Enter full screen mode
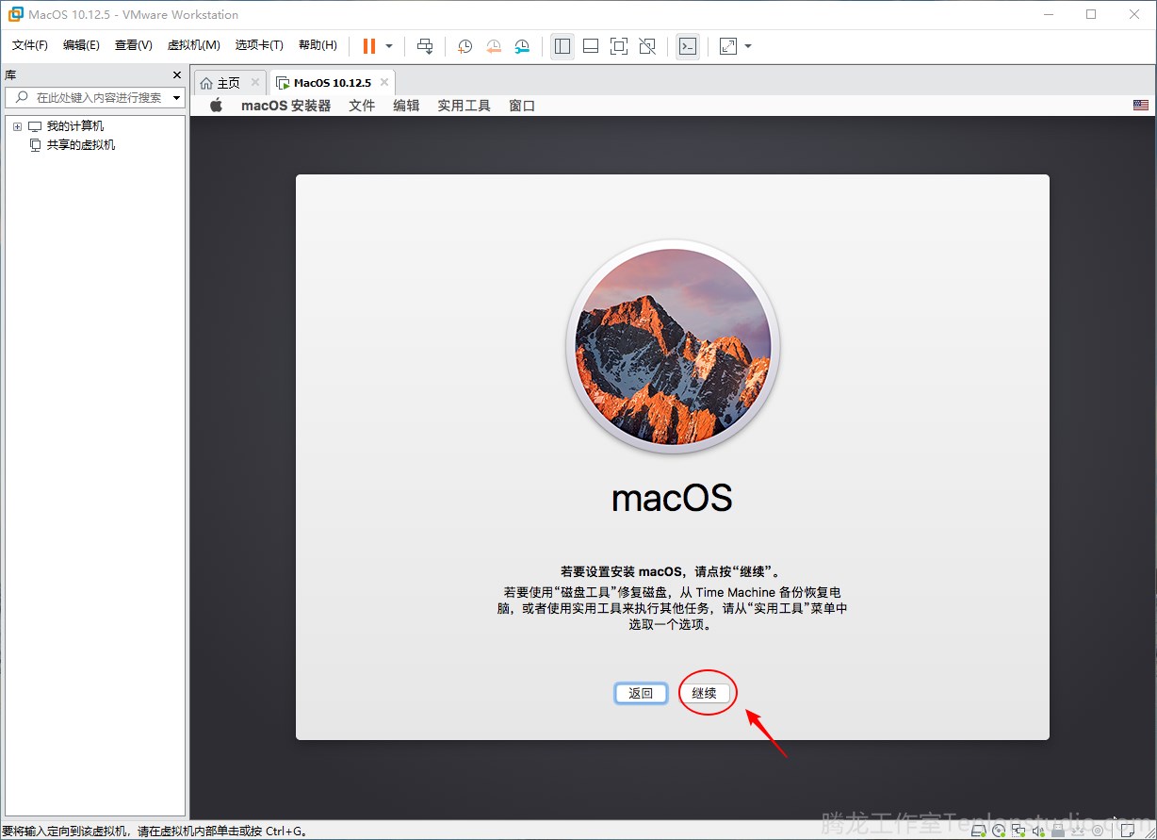 pyautogui.click(x=618, y=46)
